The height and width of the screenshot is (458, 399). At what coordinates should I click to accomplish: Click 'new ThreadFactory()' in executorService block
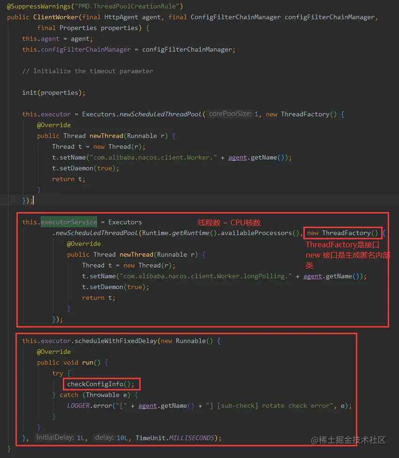pyautogui.click(x=342, y=233)
